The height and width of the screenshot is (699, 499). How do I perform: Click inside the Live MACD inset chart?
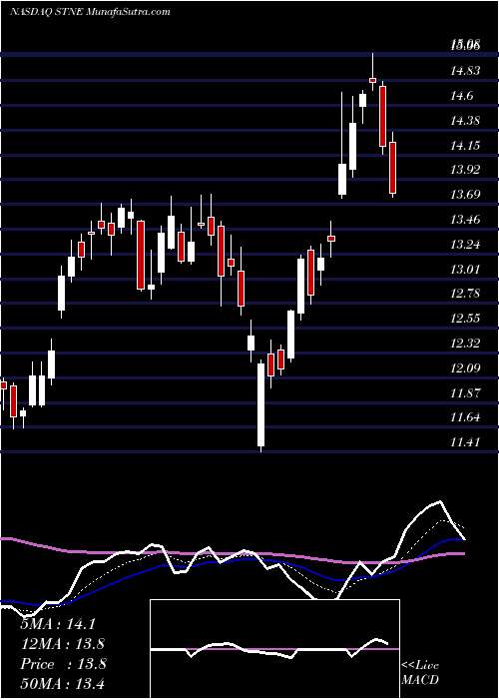274,649
